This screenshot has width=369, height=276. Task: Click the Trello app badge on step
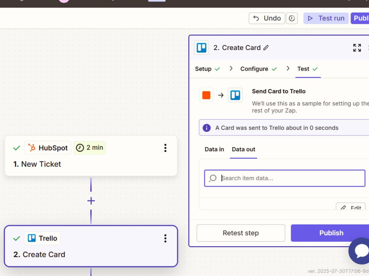[42, 238]
